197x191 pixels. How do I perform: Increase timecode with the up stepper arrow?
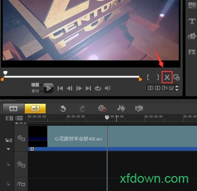(177, 86)
